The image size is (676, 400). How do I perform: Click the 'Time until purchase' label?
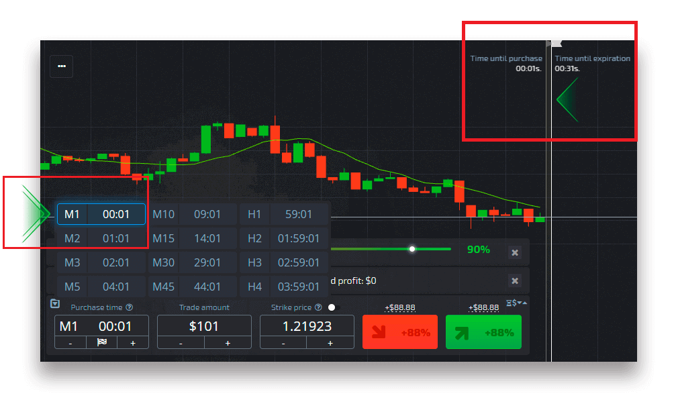click(506, 58)
